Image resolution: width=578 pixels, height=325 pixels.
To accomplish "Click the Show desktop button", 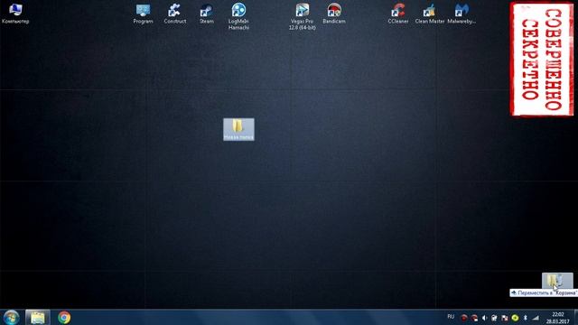I will (x=575, y=317).
